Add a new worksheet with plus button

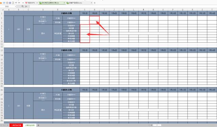coord(38,125)
